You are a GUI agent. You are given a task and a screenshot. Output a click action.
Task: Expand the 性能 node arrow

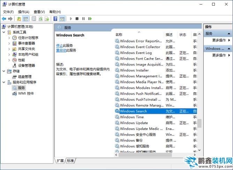[x=9, y=60]
